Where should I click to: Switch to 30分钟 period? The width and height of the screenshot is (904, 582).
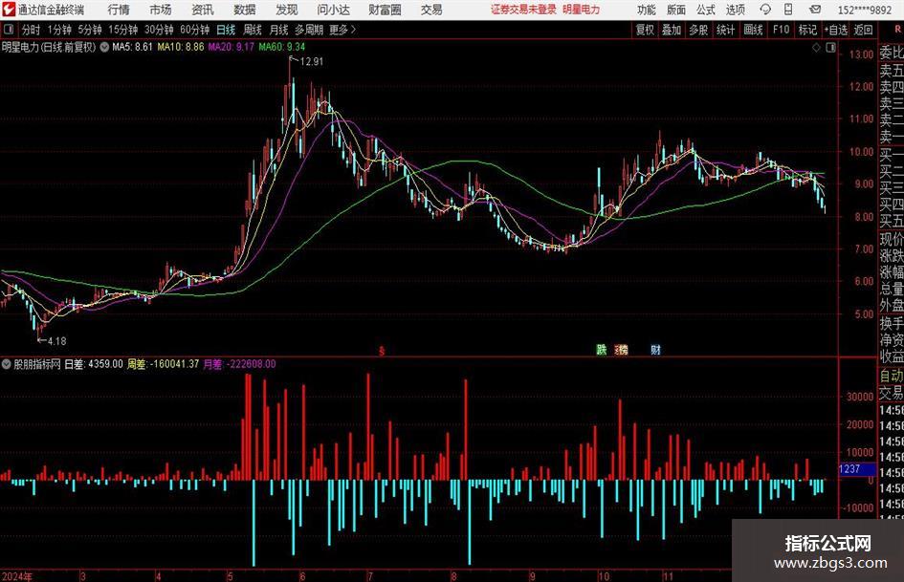tap(159, 30)
